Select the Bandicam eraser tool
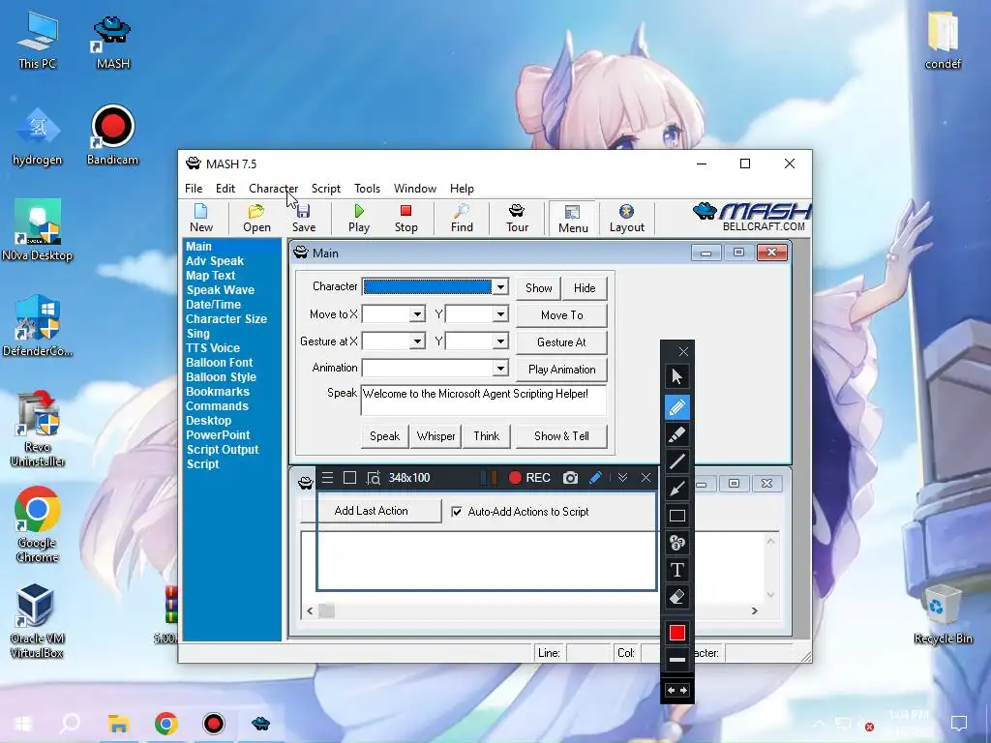Screen dimensions: 991x743 click(676, 597)
